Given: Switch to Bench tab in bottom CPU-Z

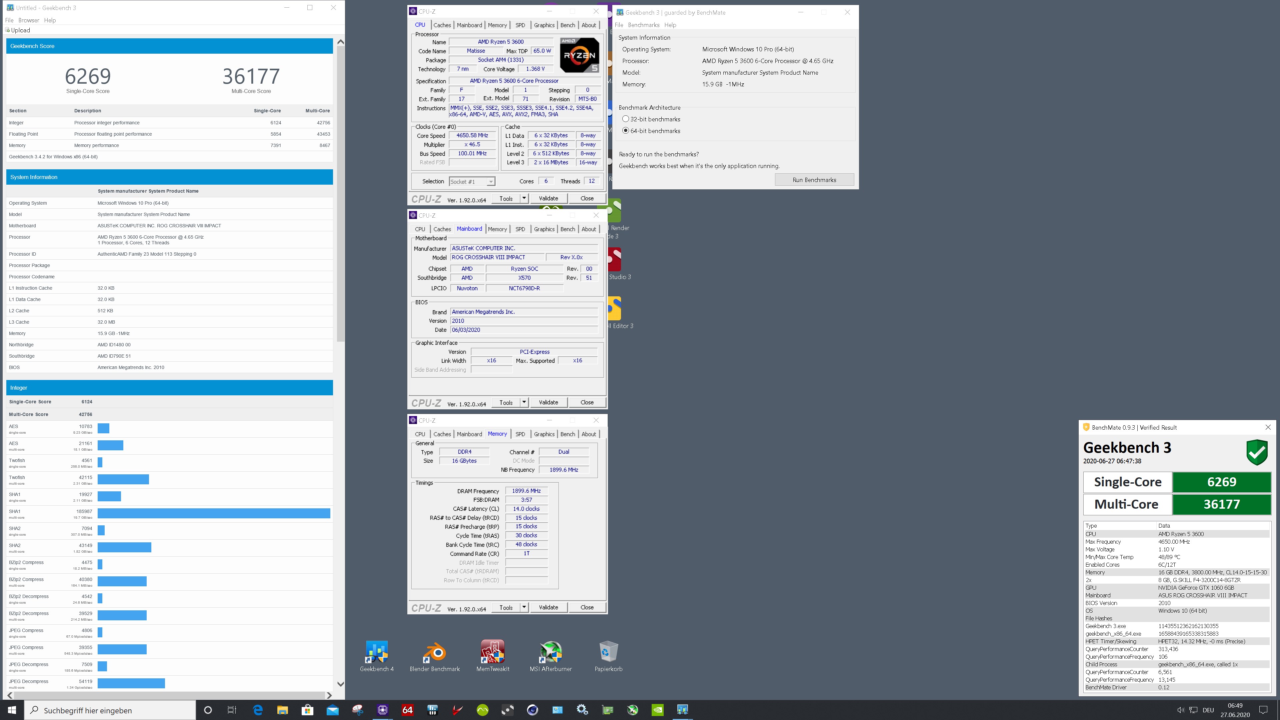Looking at the screenshot, I should [x=567, y=434].
